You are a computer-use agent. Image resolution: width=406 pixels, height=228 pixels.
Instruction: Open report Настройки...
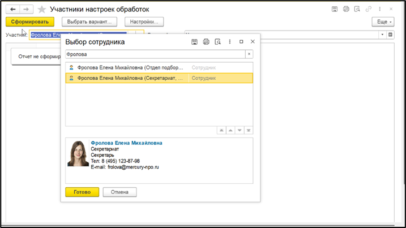(144, 21)
